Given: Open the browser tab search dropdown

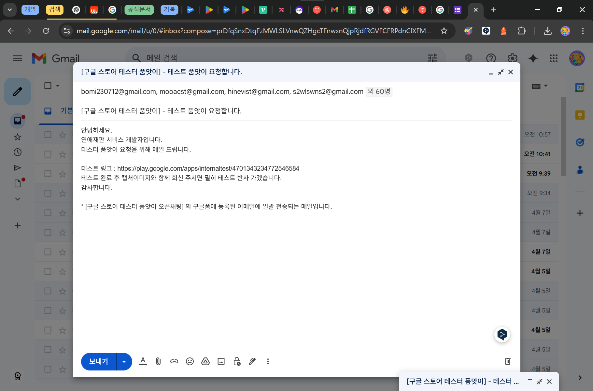Looking at the screenshot, I should point(10,10).
